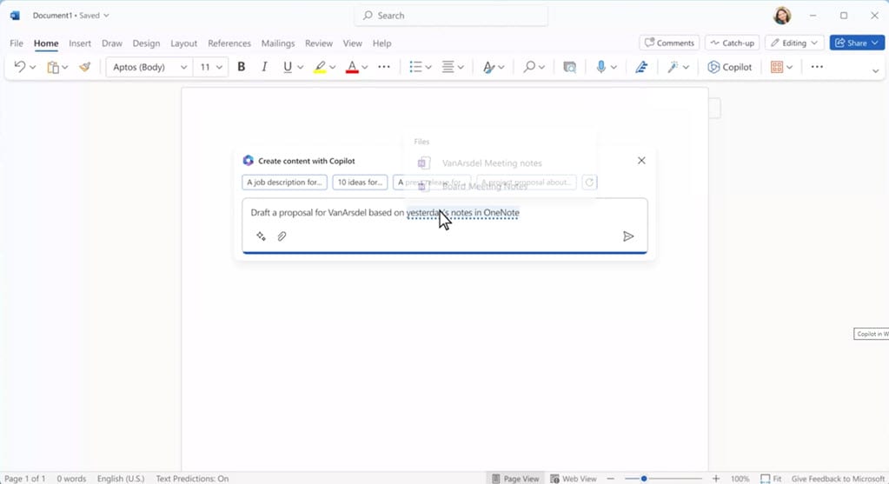Switch to the Mailings tab
Image resolution: width=889 pixels, height=484 pixels.
click(x=278, y=43)
